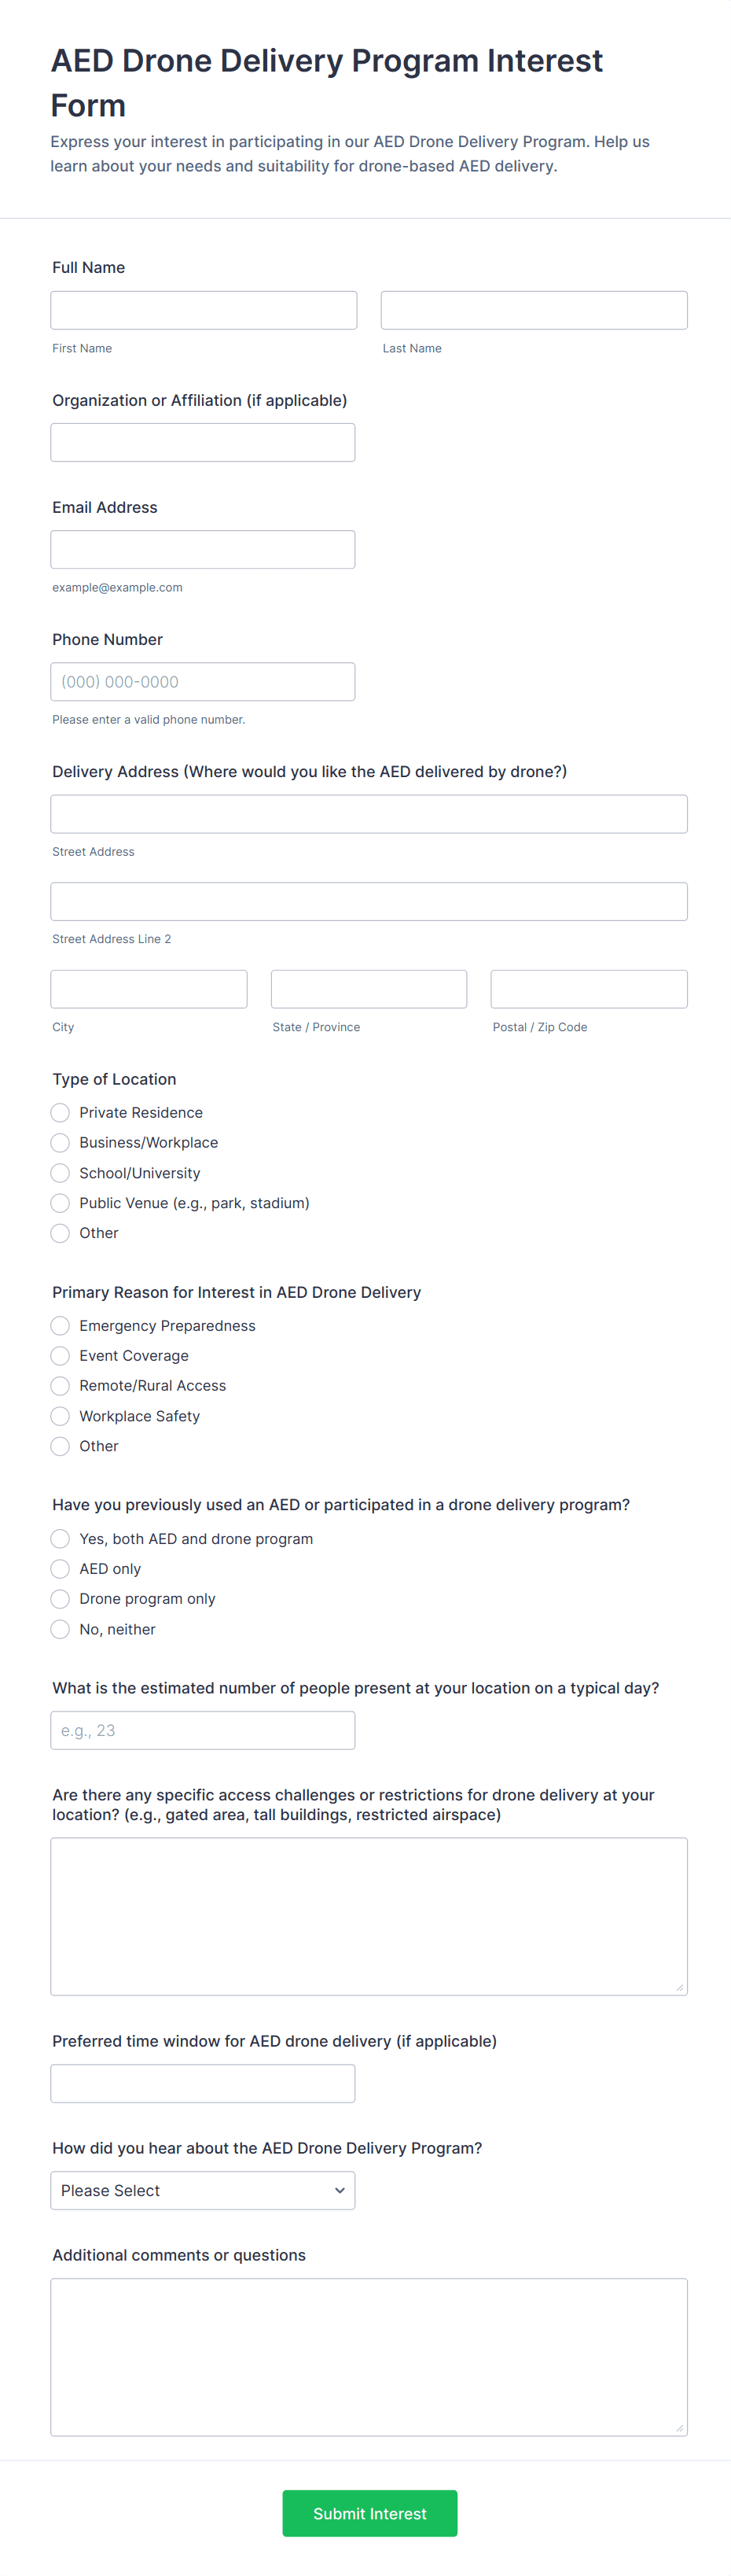Choose Business/Workplace as location type
This screenshot has width=731, height=2576.
[x=60, y=1142]
